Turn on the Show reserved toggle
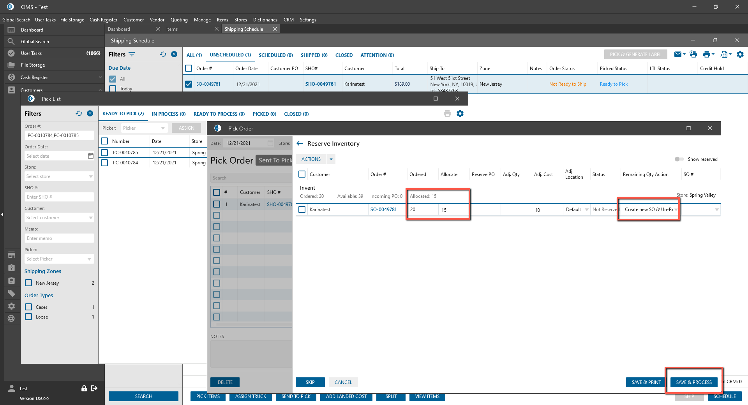The width and height of the screenshot is (748, 405). coord(679,159)
